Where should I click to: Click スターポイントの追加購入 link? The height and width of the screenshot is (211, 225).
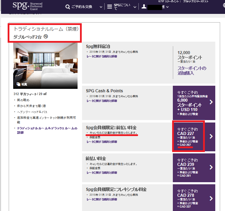pos(192,70)
